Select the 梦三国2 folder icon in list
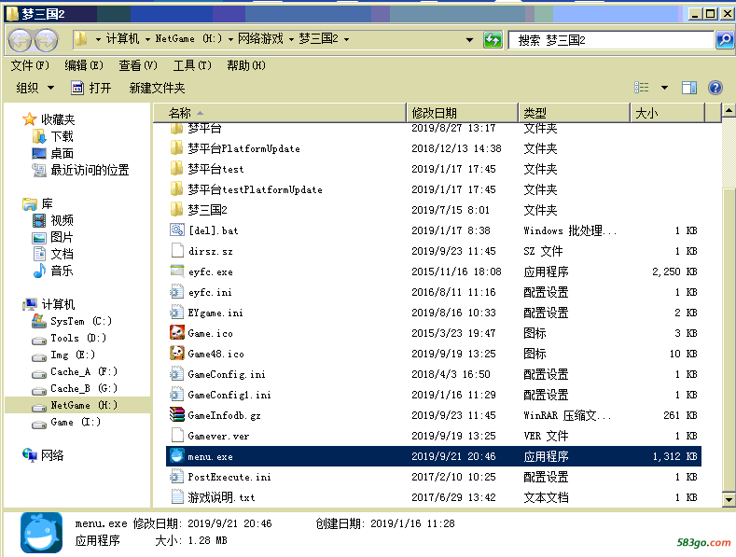The width and height of the screenshot is (736, 557). pyautogui.click(x=176, y=210)
